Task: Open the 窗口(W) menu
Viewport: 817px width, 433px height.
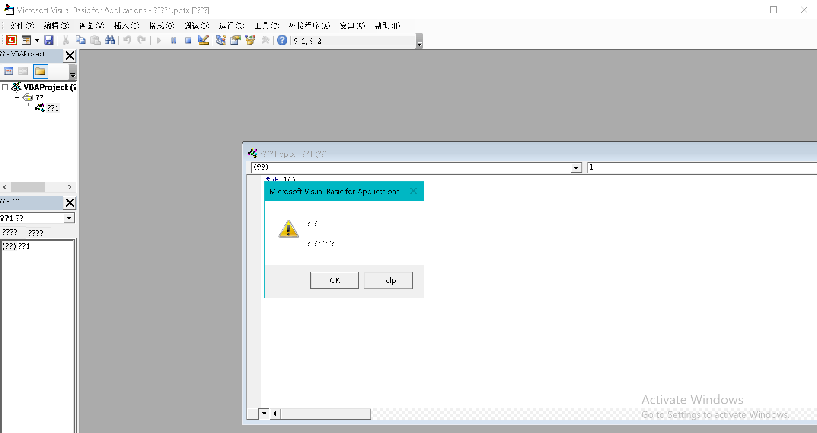Action: (x=352, y=26)
